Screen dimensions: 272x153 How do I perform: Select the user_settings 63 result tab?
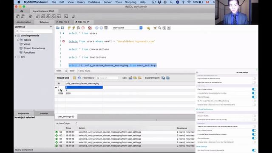(x=66, y=116)
